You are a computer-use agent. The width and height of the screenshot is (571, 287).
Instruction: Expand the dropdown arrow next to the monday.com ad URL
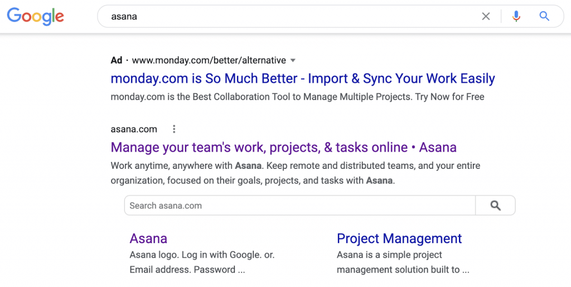[293, 60]
